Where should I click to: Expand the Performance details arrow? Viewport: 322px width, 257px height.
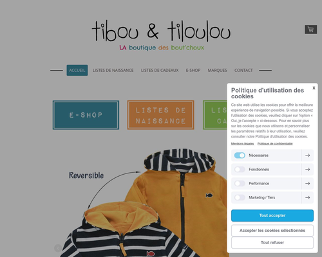(307, 184)
